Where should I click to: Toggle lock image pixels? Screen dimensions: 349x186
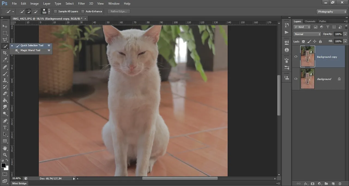click(x=309, y=41)
